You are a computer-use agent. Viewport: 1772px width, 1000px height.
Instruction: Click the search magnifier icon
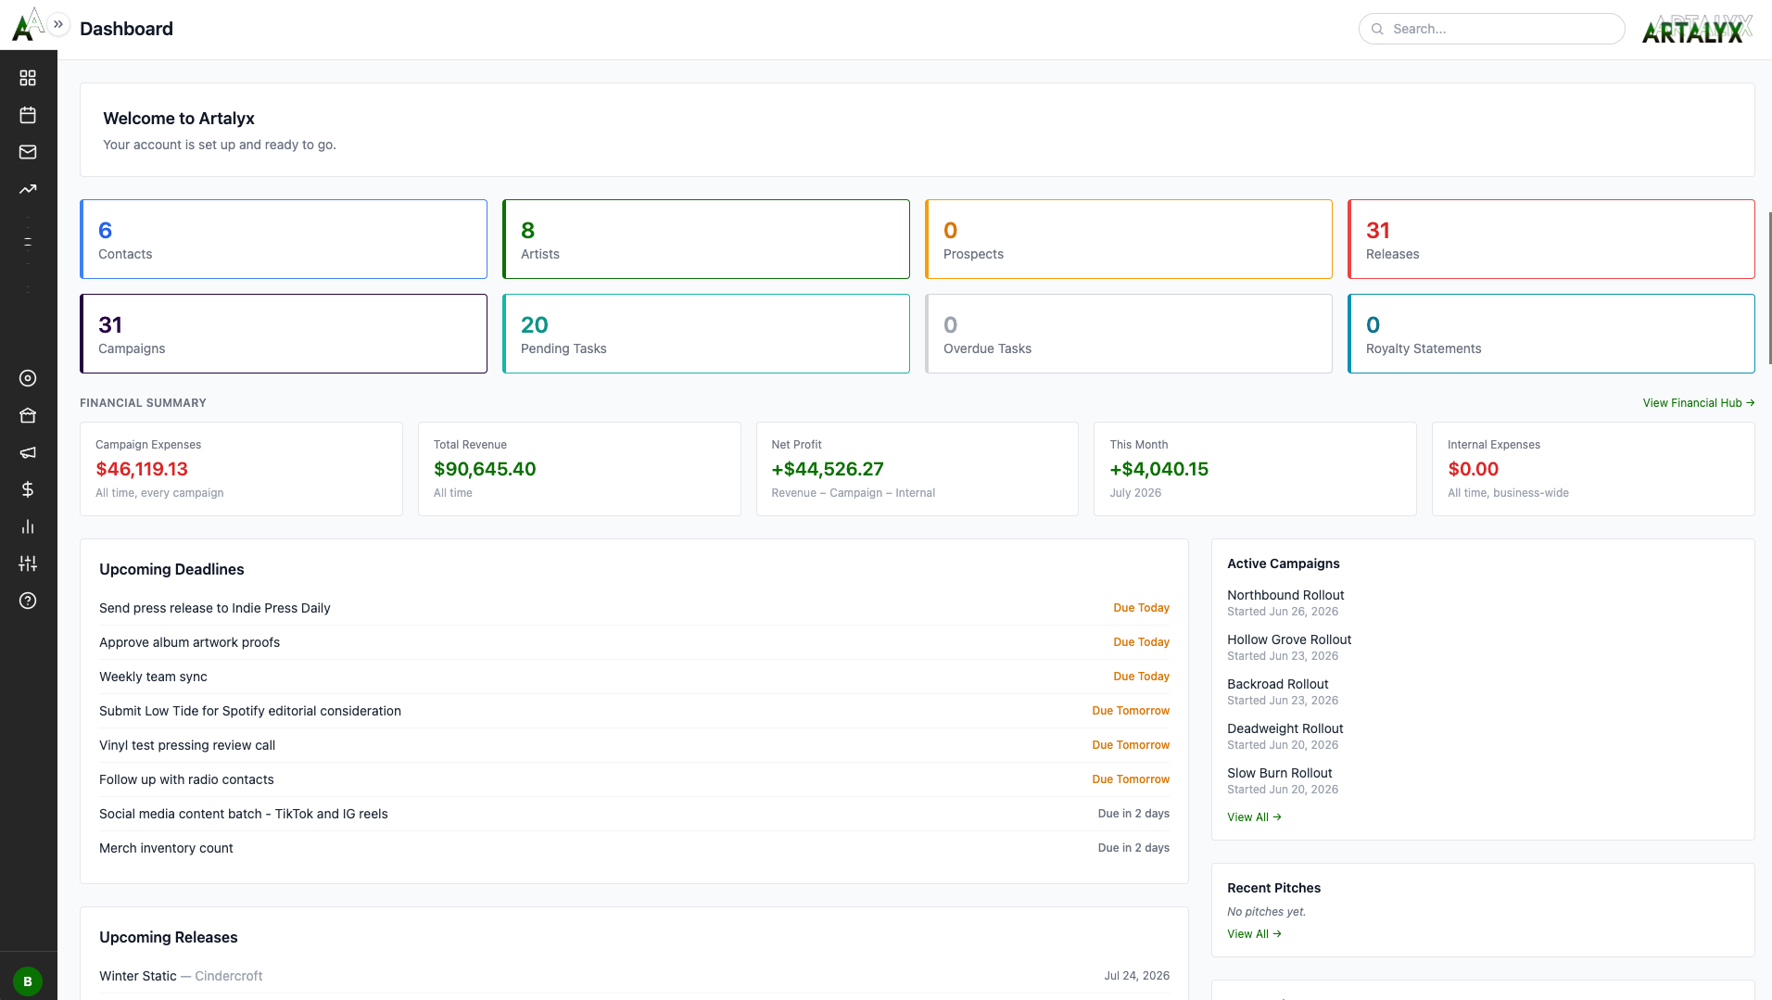pyautogui.click(x=1377, y=29)
